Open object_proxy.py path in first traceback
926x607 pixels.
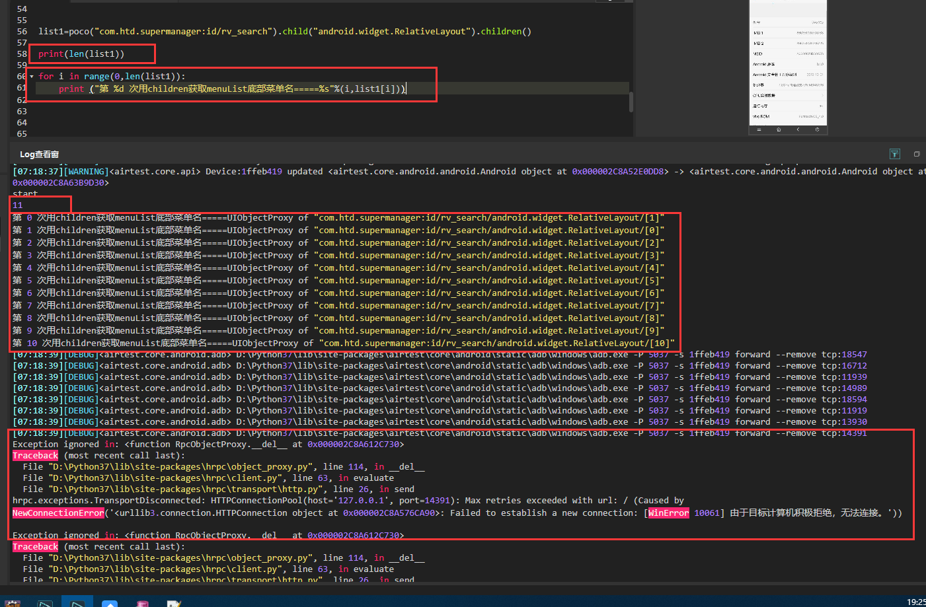[182, 466]
